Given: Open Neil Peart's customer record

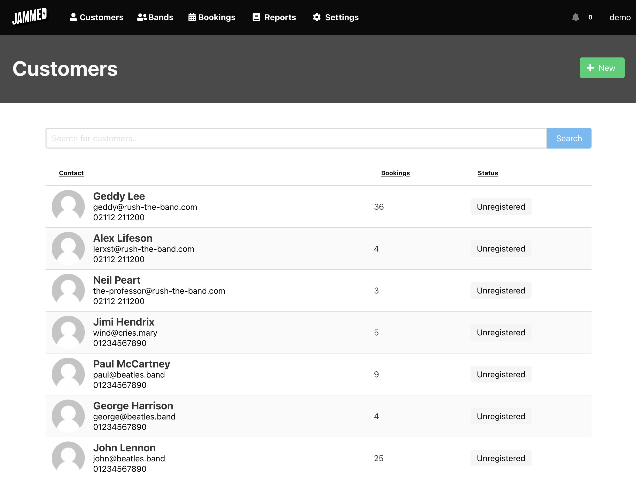Looking at the screenshot, I should (x=117, y=280).
